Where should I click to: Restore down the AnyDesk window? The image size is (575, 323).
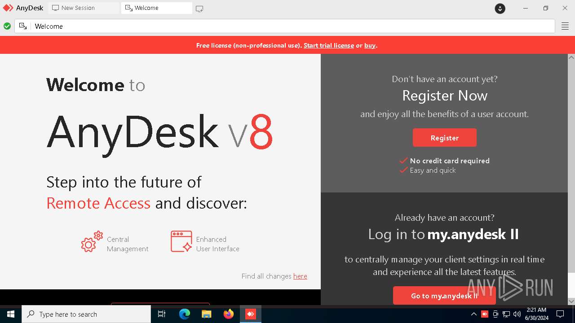click(545, 8)
